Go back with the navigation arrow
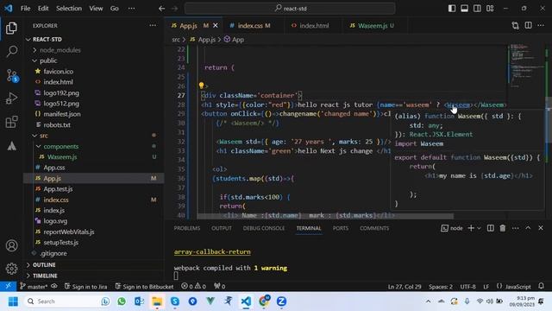Screen dimensions: 552x311 point(161,8)
